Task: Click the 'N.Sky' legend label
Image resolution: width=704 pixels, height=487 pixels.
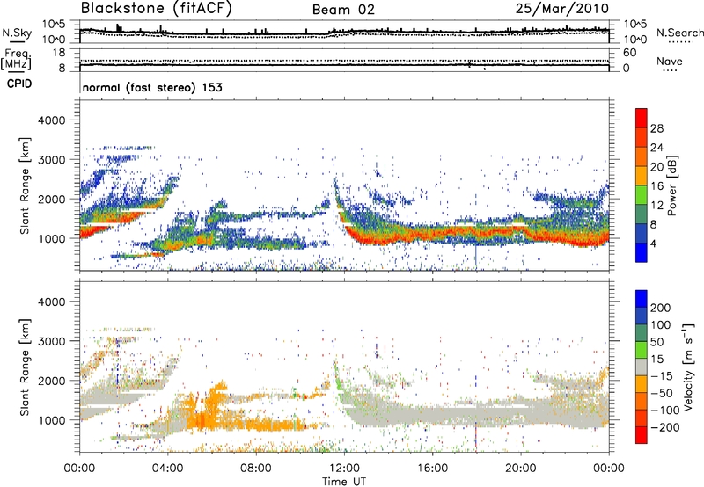Action: click(x=17, y=33)
